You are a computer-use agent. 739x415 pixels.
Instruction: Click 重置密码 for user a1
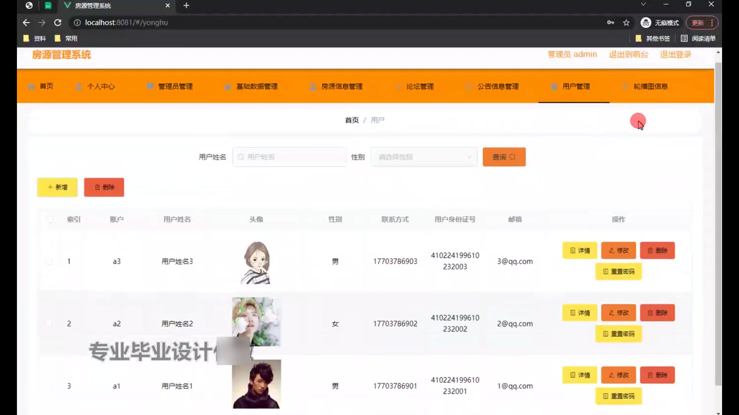(619, 396)
